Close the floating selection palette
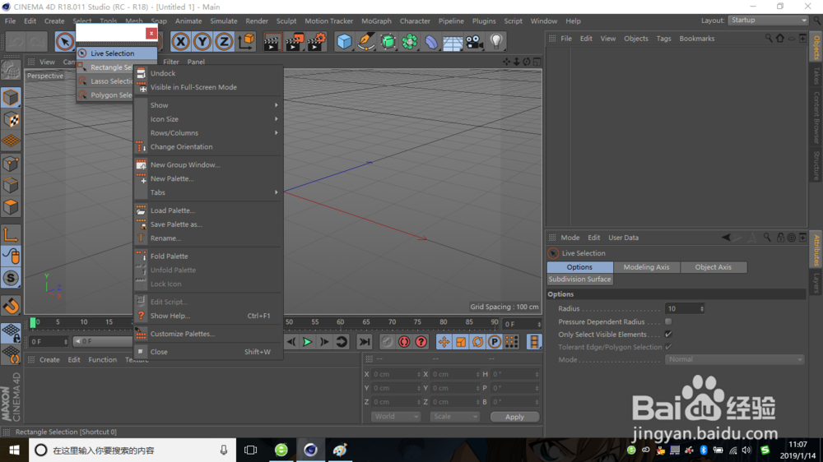Screen dimensions: 823x462 (x=151, y=33)
